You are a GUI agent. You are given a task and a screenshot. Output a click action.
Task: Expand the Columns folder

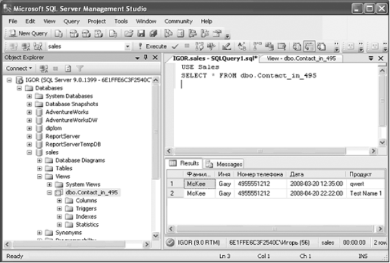tap(60, 201)
